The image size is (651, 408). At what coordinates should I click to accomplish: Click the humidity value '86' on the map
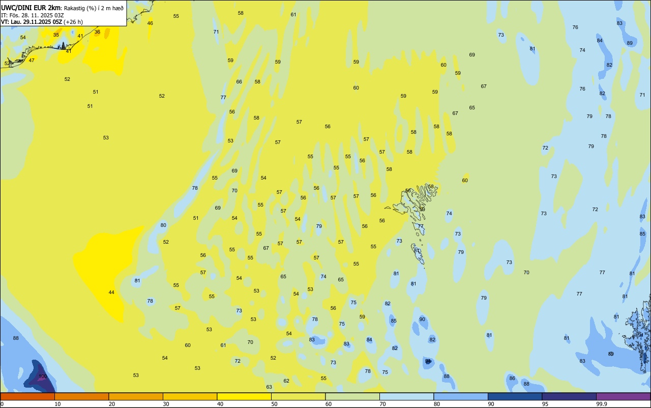512,378
